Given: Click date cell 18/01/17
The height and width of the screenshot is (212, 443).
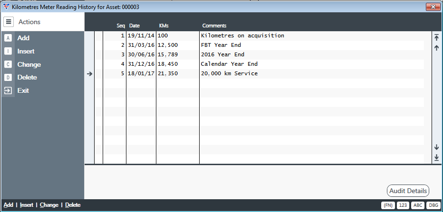Looking at the screenshot, I should [141, 74].
